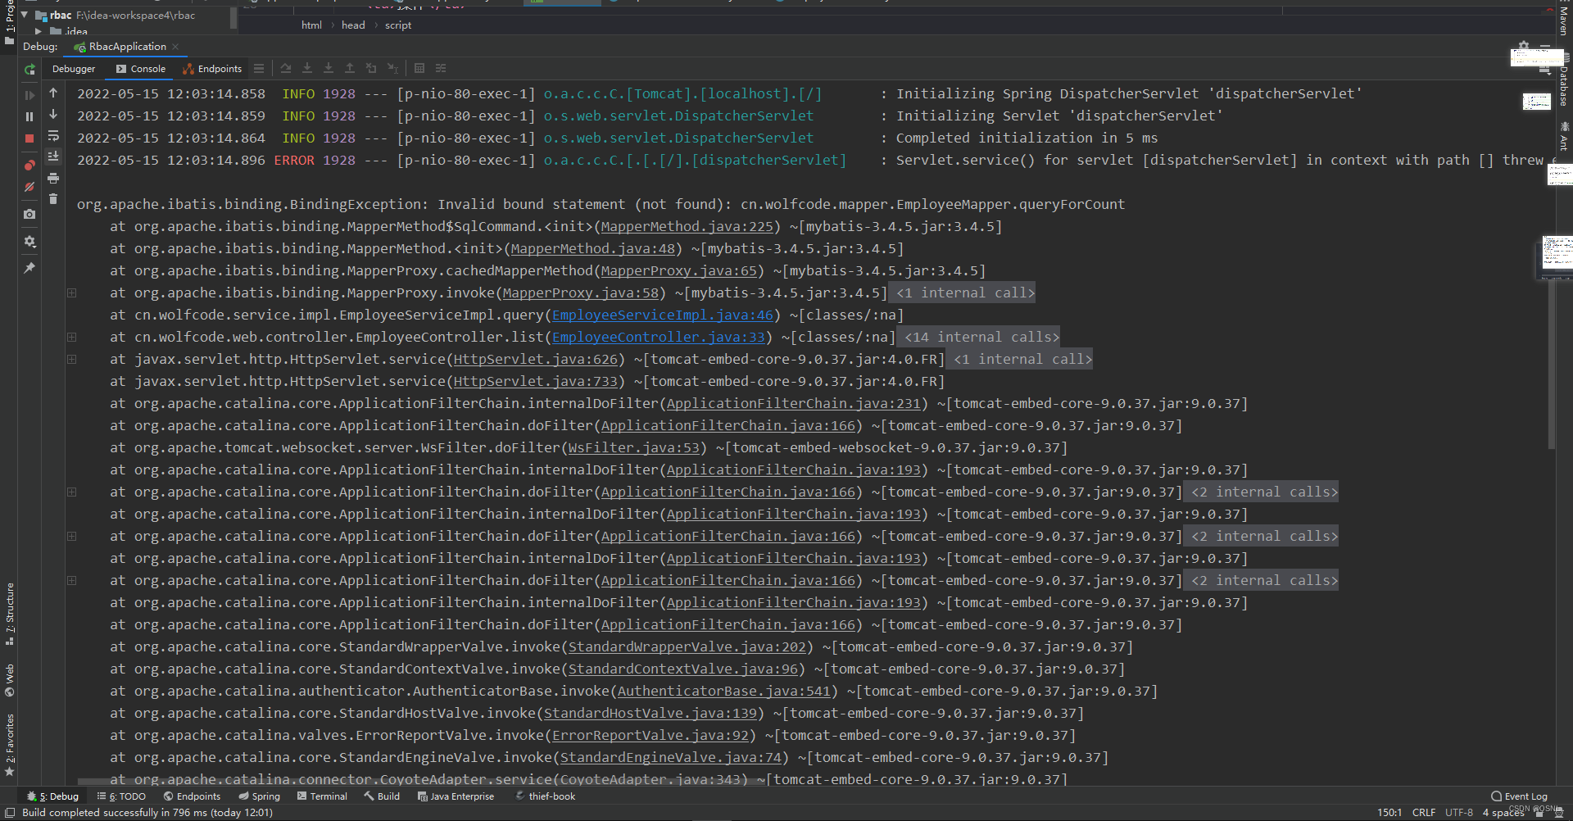The height and width of the screenshot is (821, 1573).
Task: Open MapperMethod.java:225 from the stack trace
Action: pos(687,226)
